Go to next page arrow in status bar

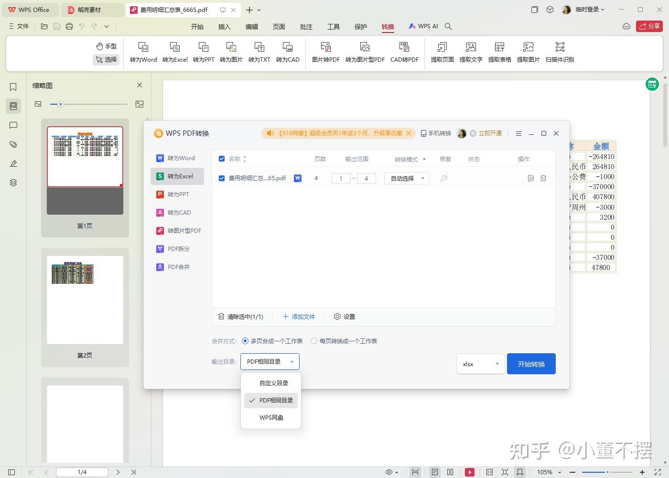(x=118, y=472)
